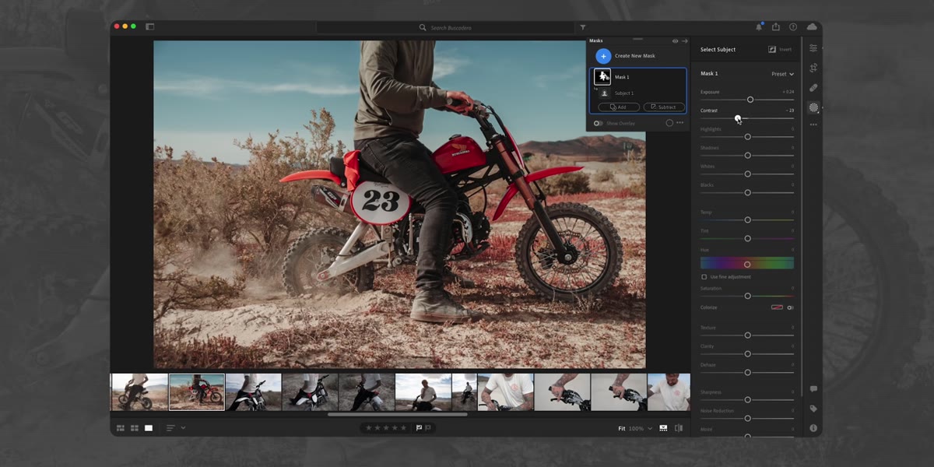The height and width of the screenshot is (467, 934).
Task: Click the Highlights slider handle
Action: [x=747, y=137]
